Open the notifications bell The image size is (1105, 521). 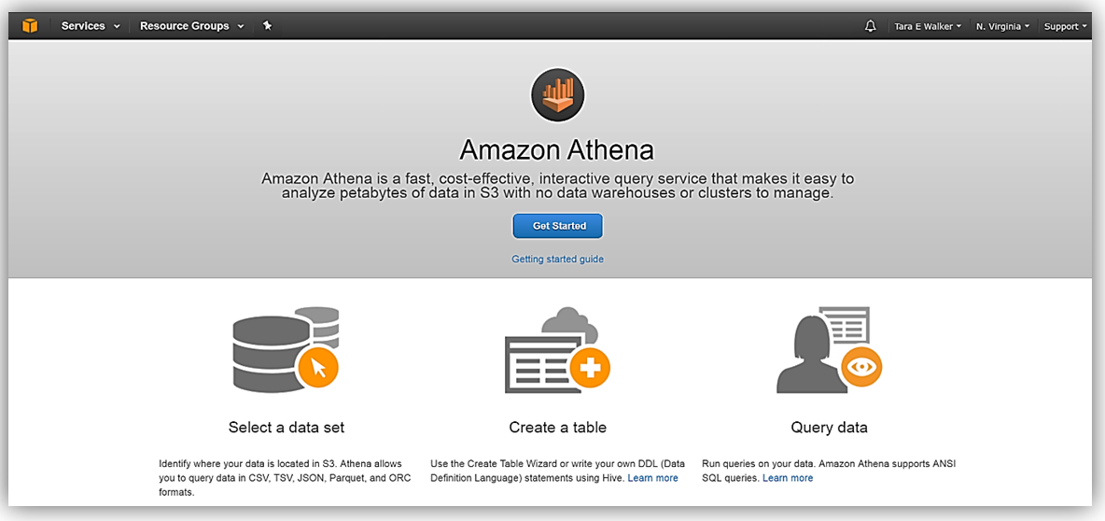point(871,26)
